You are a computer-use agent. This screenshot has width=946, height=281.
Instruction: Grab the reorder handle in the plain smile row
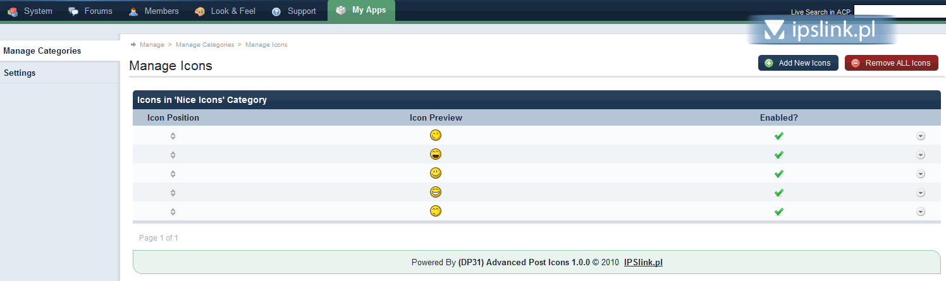coord(173,174)
